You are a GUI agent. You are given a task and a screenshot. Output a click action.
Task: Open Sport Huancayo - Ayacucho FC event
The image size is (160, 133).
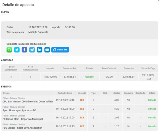pos(19,110)
